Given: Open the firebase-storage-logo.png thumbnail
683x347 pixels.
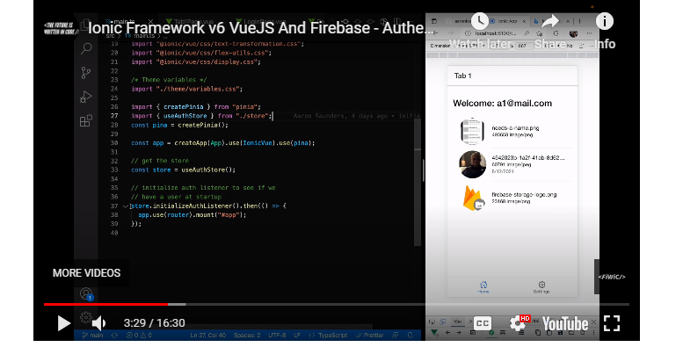Looking at the screenshot, I should [x=473, y=199].
